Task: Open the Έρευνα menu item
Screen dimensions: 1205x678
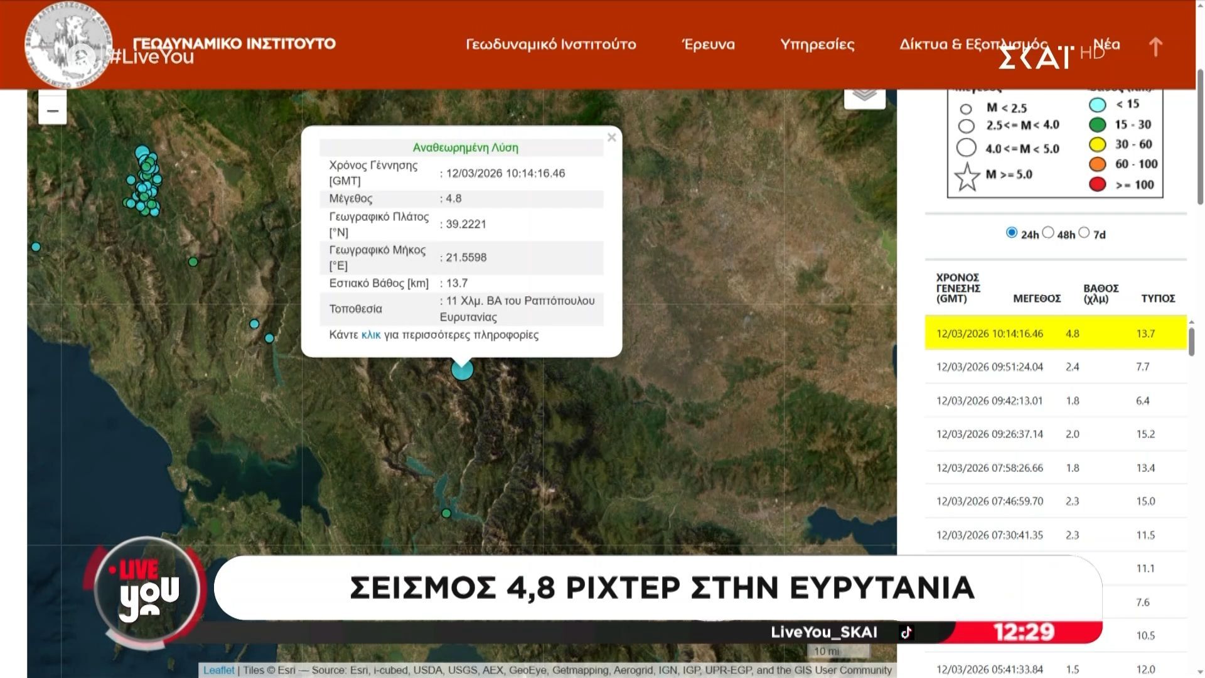Action: pyautogui.click(x=708, y=45)
